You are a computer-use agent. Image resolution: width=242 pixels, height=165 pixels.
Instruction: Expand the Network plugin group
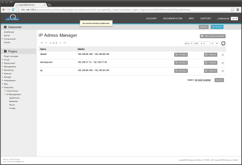coord(3,74)
